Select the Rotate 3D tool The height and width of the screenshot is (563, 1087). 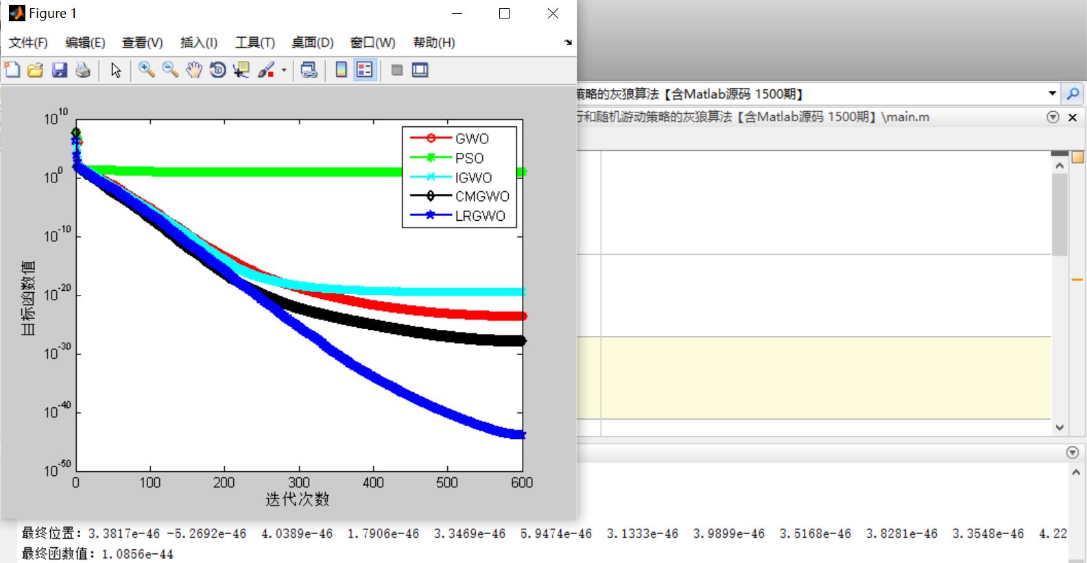click(217, 70)
